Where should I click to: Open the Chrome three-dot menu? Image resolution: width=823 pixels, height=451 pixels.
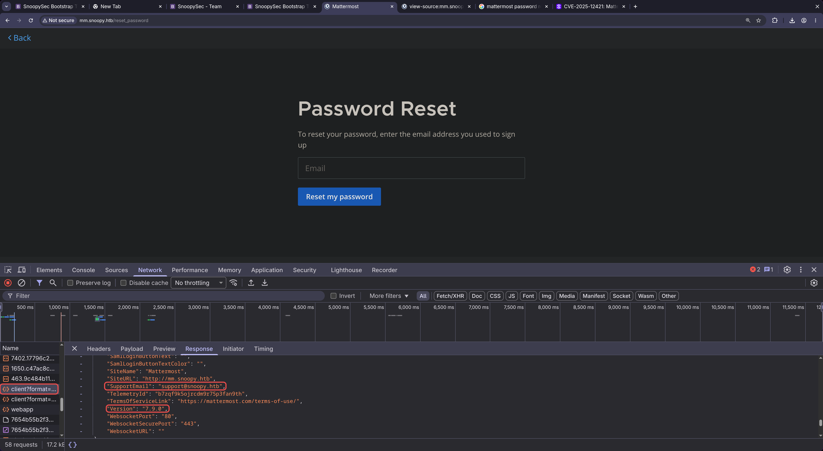816,20
